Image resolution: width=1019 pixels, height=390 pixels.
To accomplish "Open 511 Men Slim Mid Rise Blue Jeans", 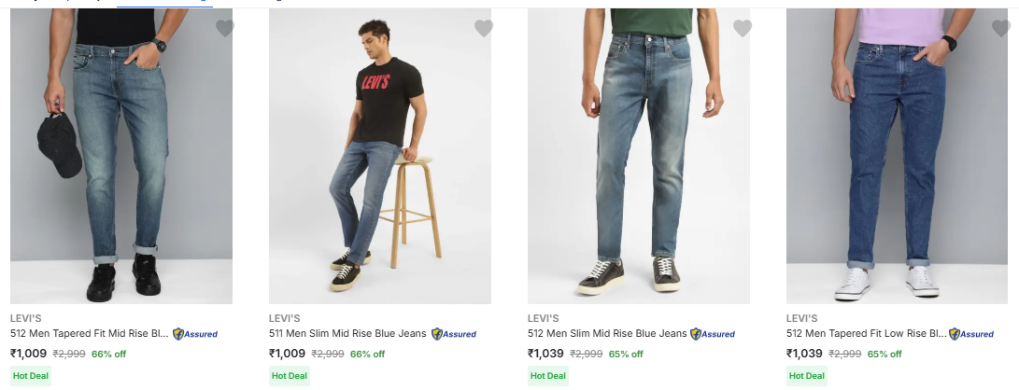I will point(347,333).
